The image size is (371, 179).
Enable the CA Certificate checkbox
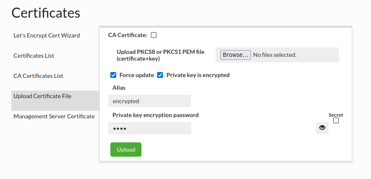[154, 35]
